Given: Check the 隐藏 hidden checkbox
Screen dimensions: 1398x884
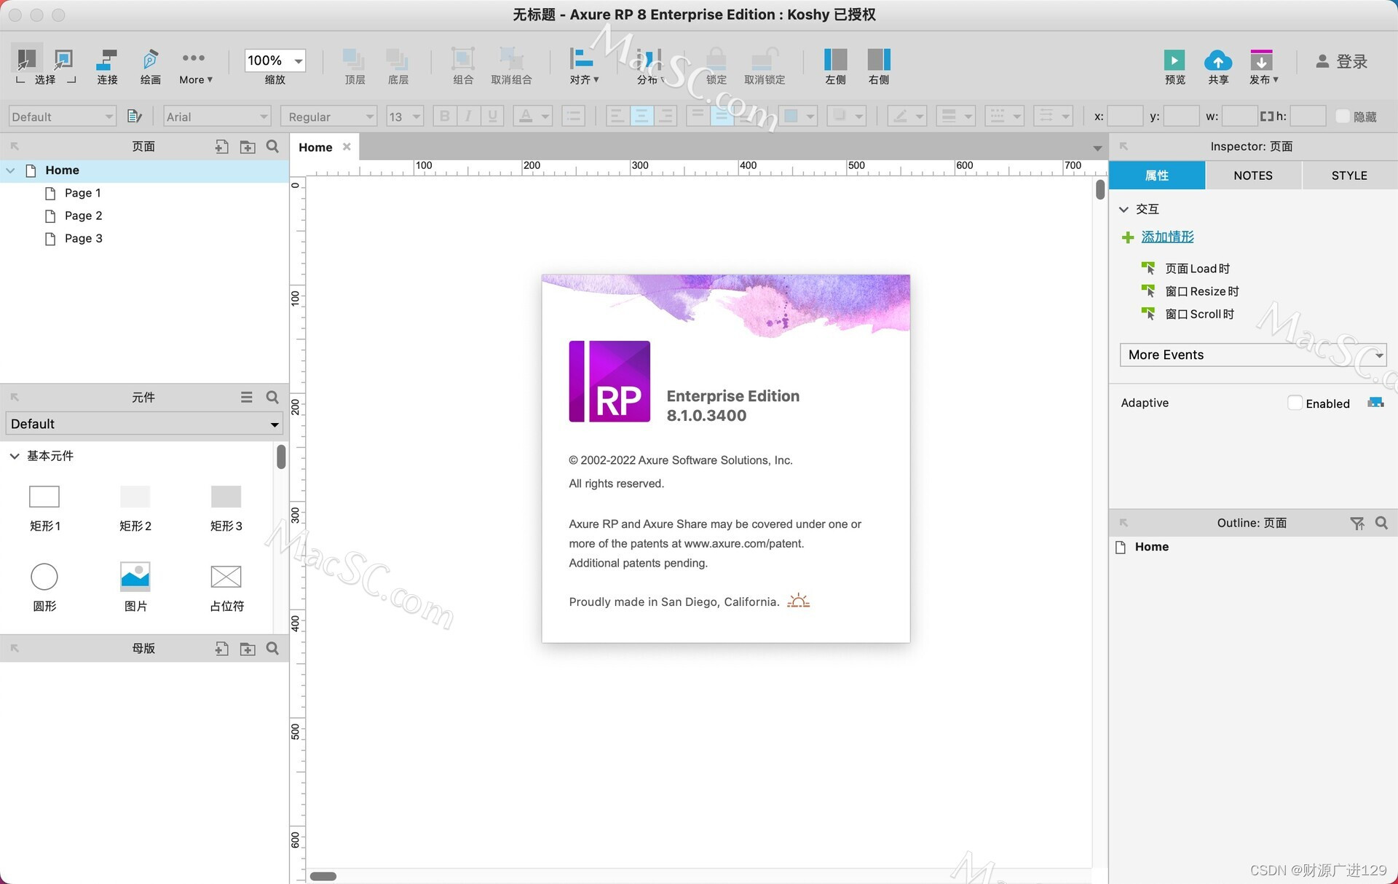Looking at the screenshot, I should (x=1343, y=117).
